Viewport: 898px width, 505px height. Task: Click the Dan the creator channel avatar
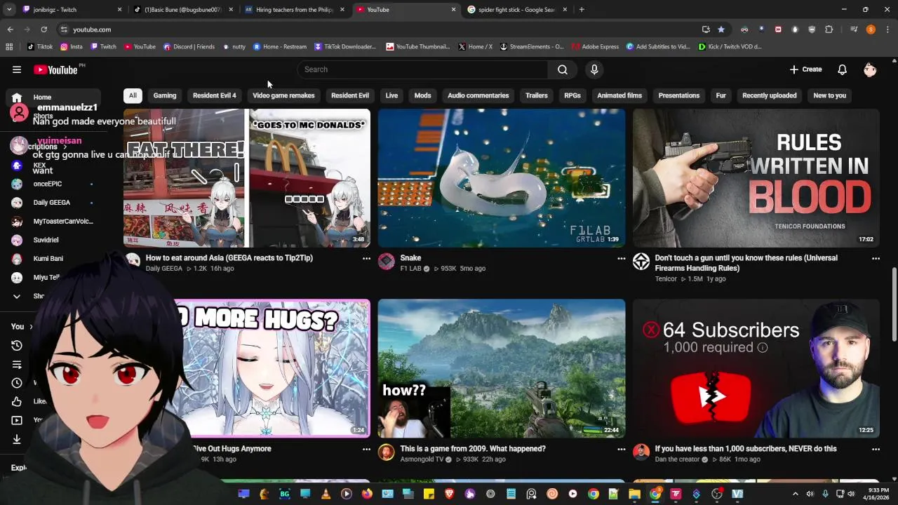pyautogui.click(x=641, y=452)
